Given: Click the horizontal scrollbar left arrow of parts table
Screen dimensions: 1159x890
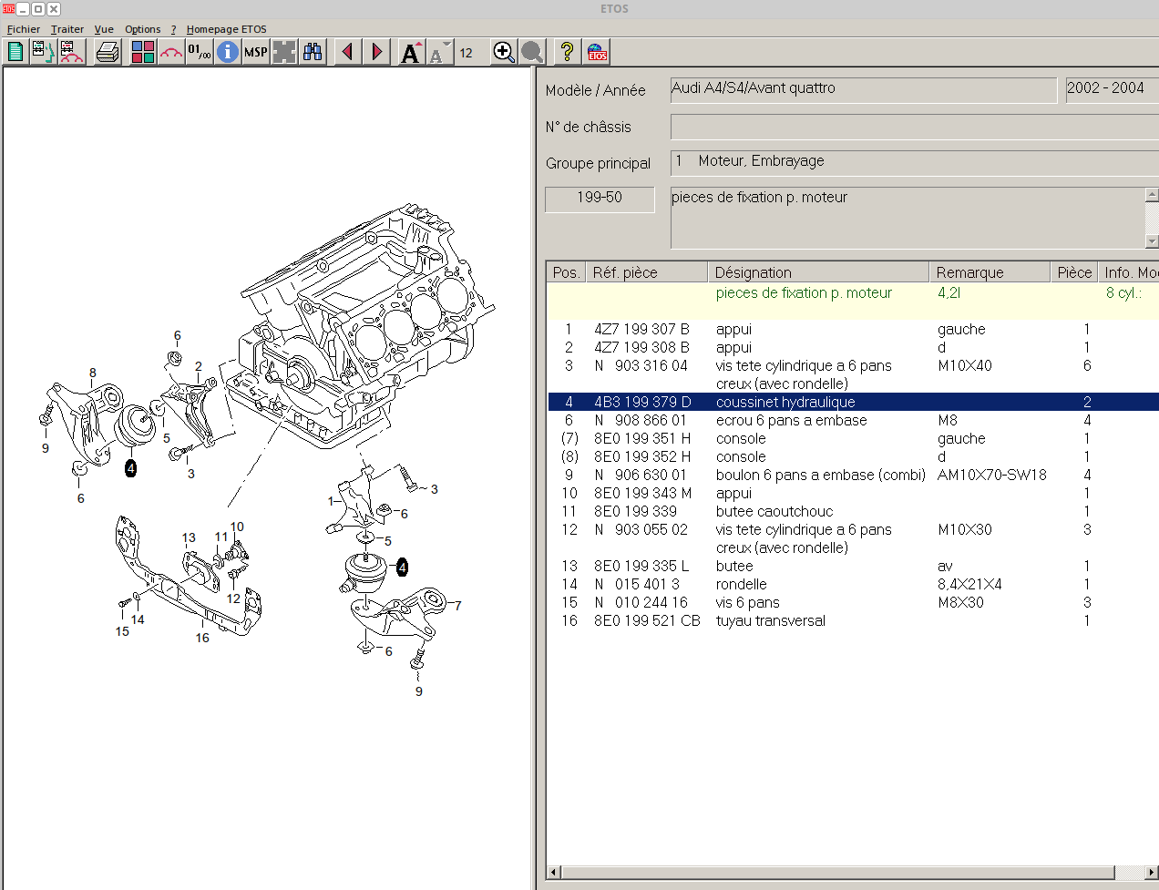Looking at the screenshot, I should [x=553, y=872].
